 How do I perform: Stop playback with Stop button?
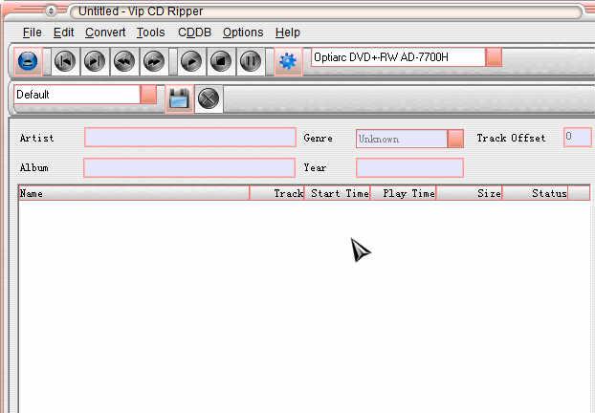point(221,60)
